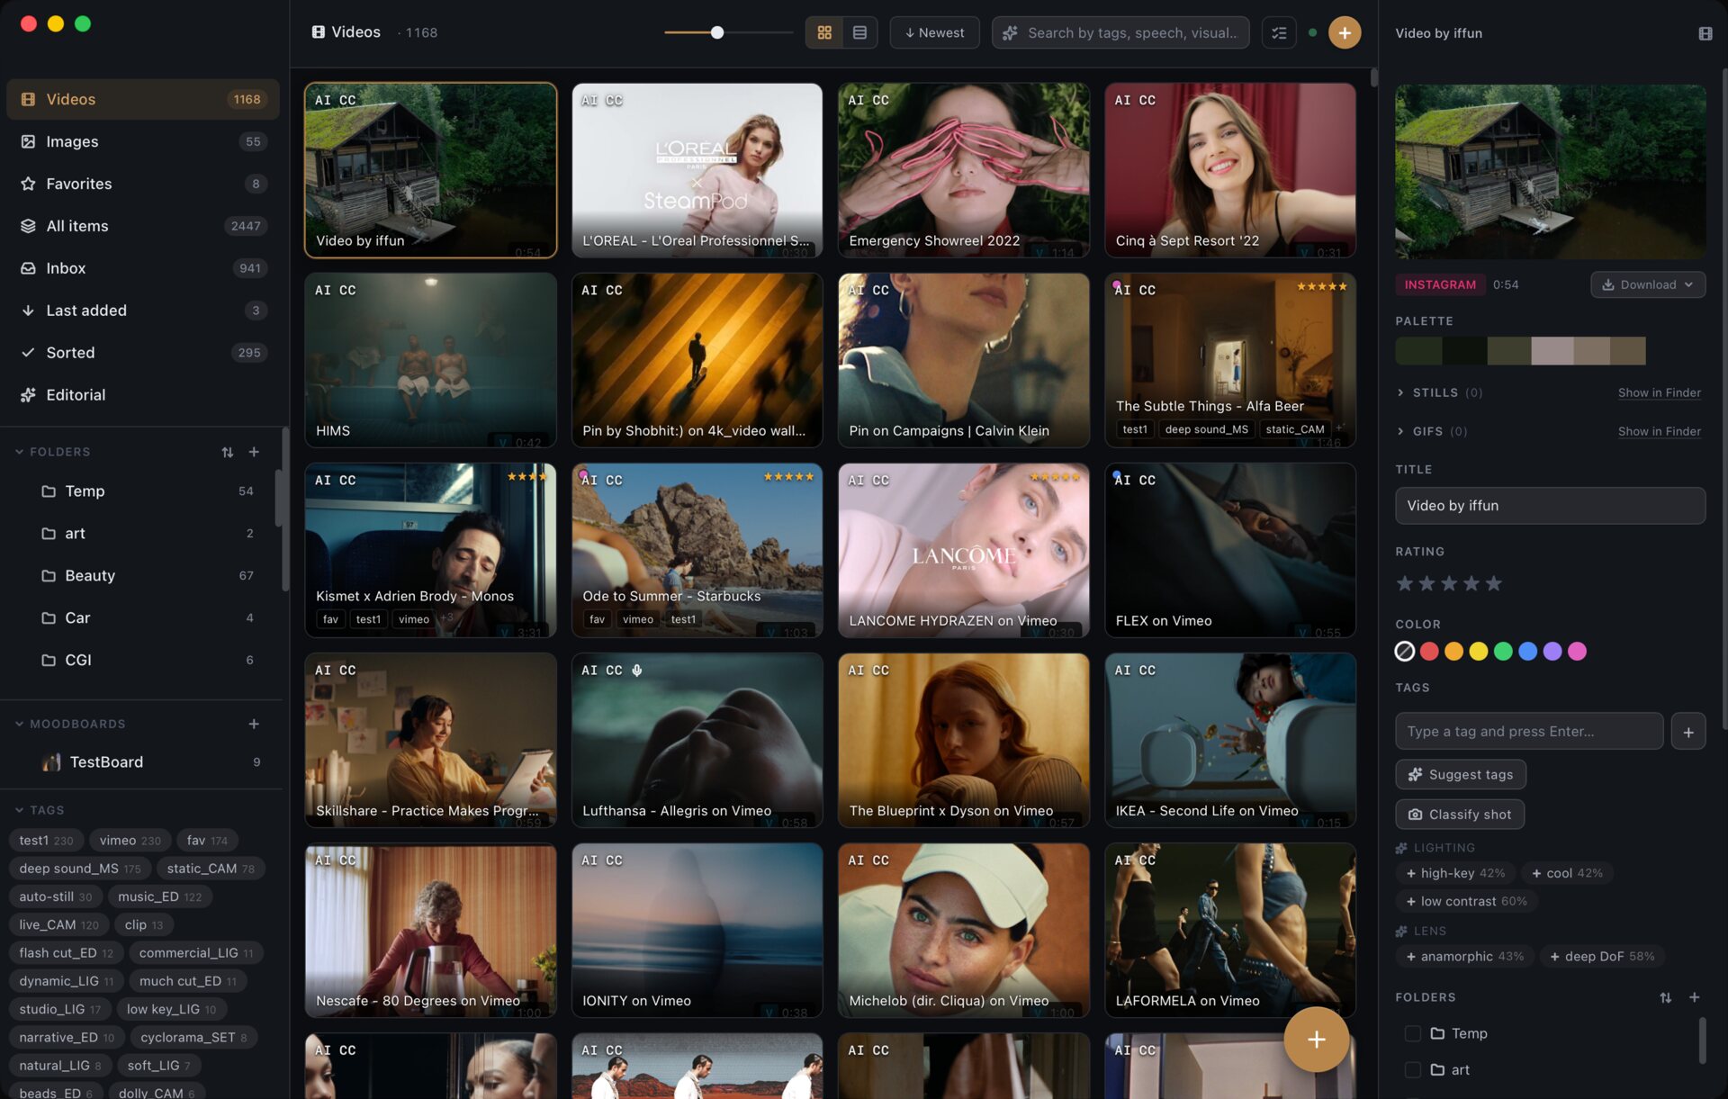Click Show in Finder for STILLS
1728x1099 pixels.
click(1659, 393)
